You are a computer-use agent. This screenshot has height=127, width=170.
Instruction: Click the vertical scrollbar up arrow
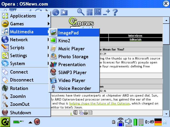coord(166,20)
